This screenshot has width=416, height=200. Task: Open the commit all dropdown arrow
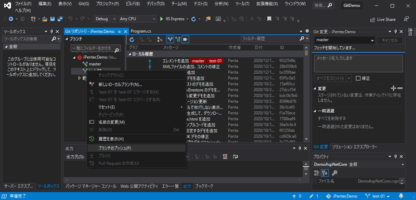pyautogui.click(x=348, y=78)
